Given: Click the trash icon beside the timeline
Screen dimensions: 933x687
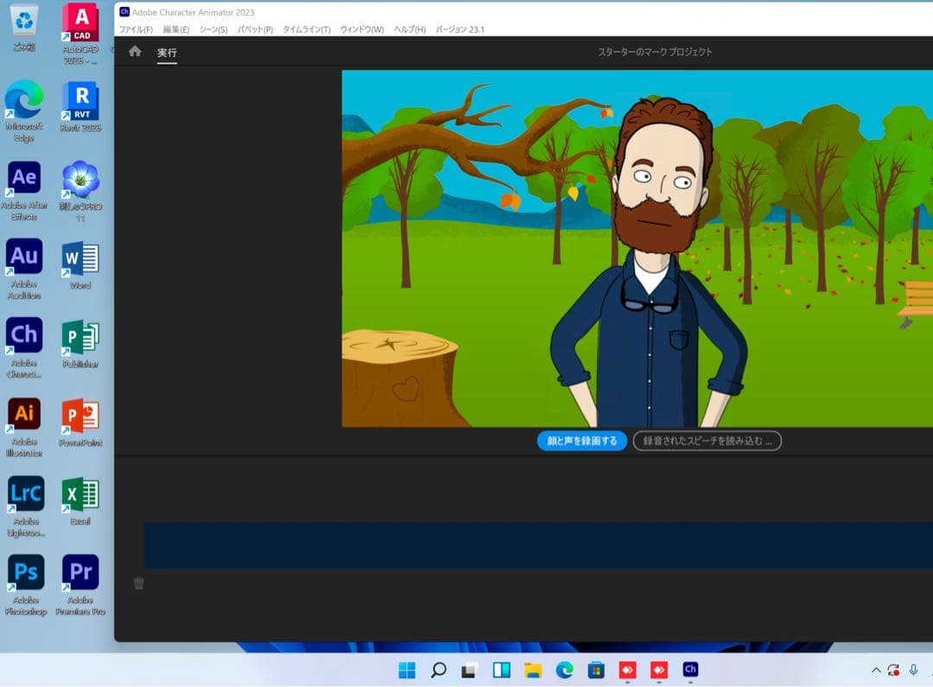Looking at the screenshot, I should coord(139,583).
